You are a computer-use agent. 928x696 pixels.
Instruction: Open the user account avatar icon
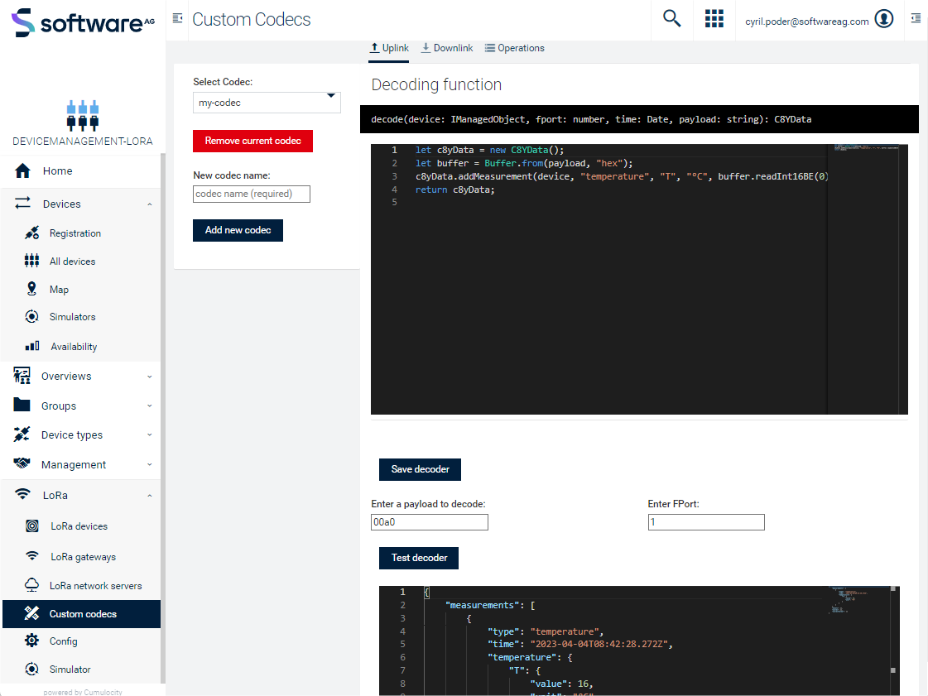tap(884, 19)
